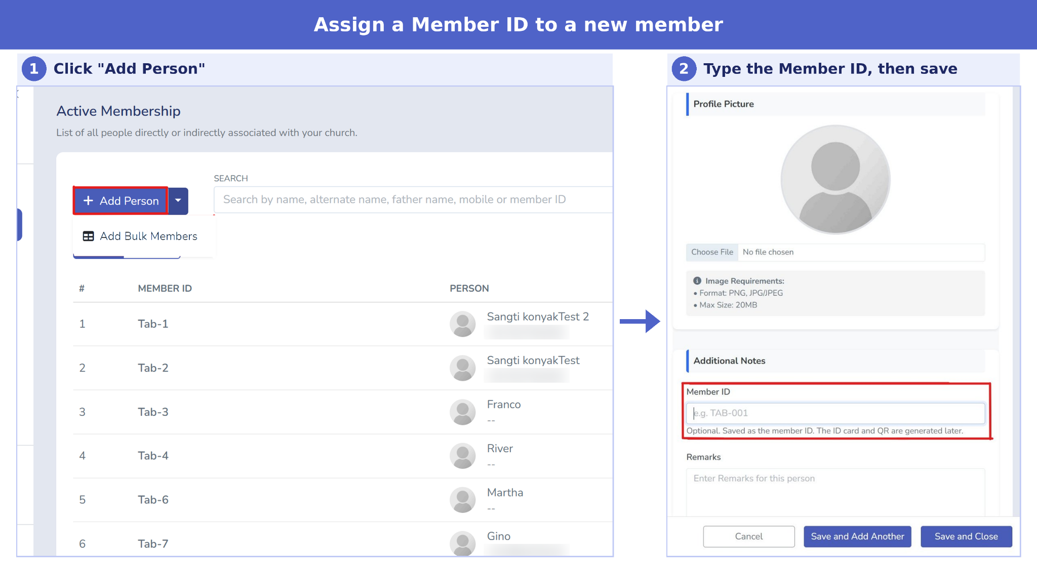Click the Image Requirements info icon
Image resolution: width=1037 pixels, height=573 pixels.
[697, 281]
